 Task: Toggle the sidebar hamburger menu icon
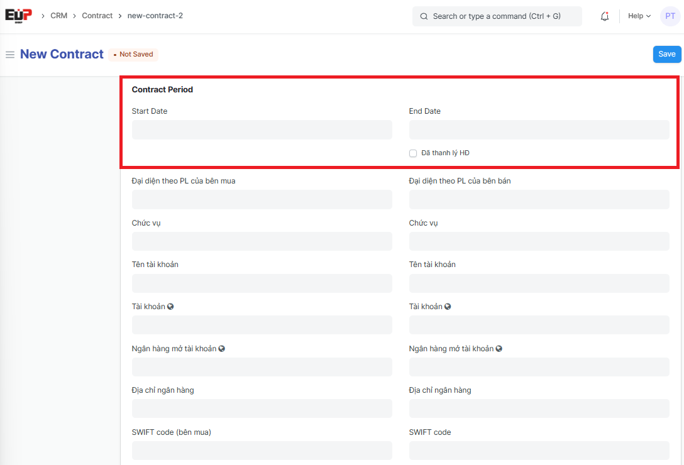click(x=10, y=55)
